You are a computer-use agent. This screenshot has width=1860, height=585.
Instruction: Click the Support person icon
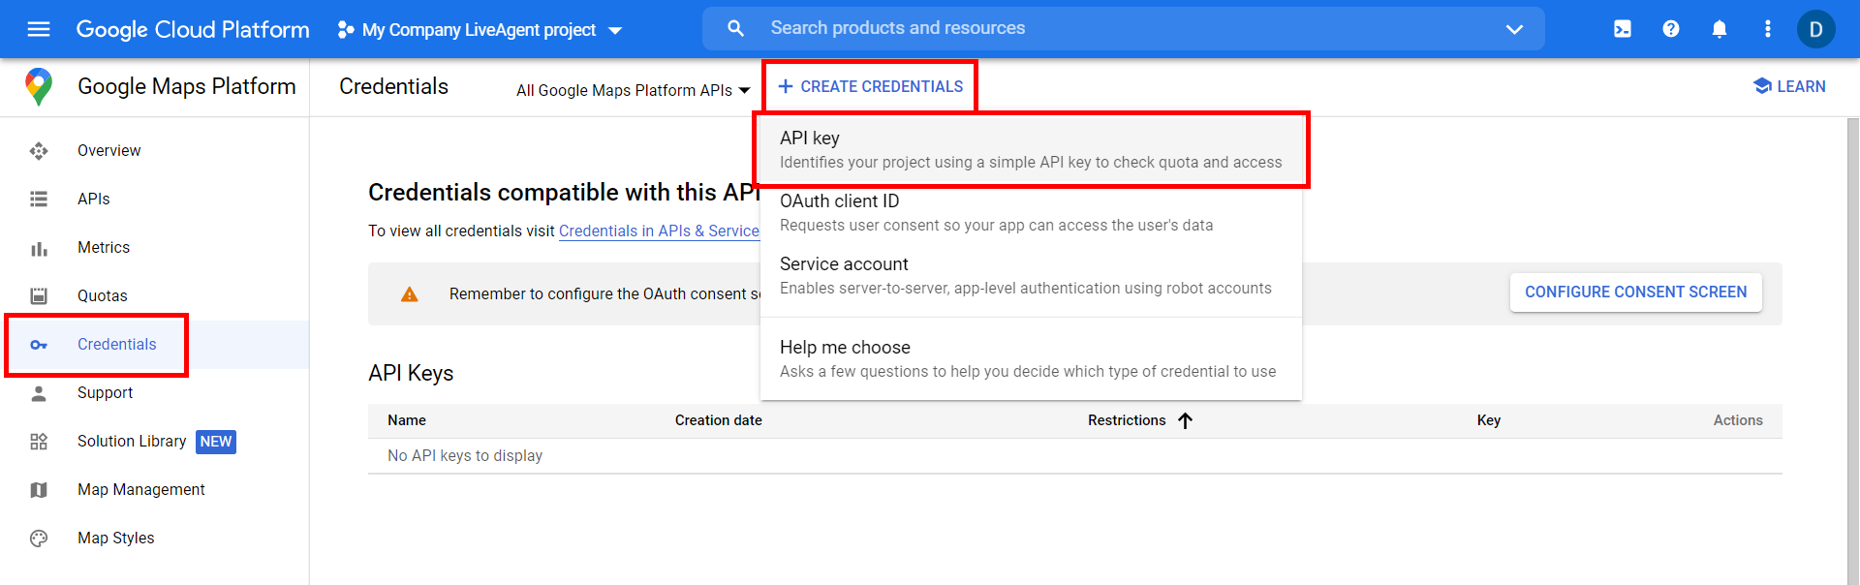(39, 392)
